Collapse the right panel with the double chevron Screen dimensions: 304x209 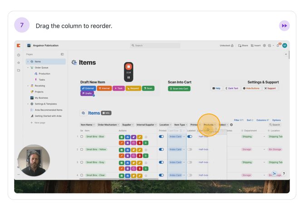(x=286, y=54)
